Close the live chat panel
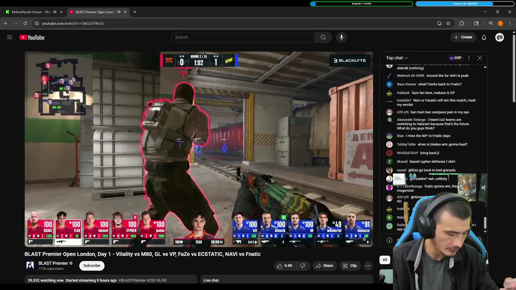516x290 pixels. [x=480, y=58]
